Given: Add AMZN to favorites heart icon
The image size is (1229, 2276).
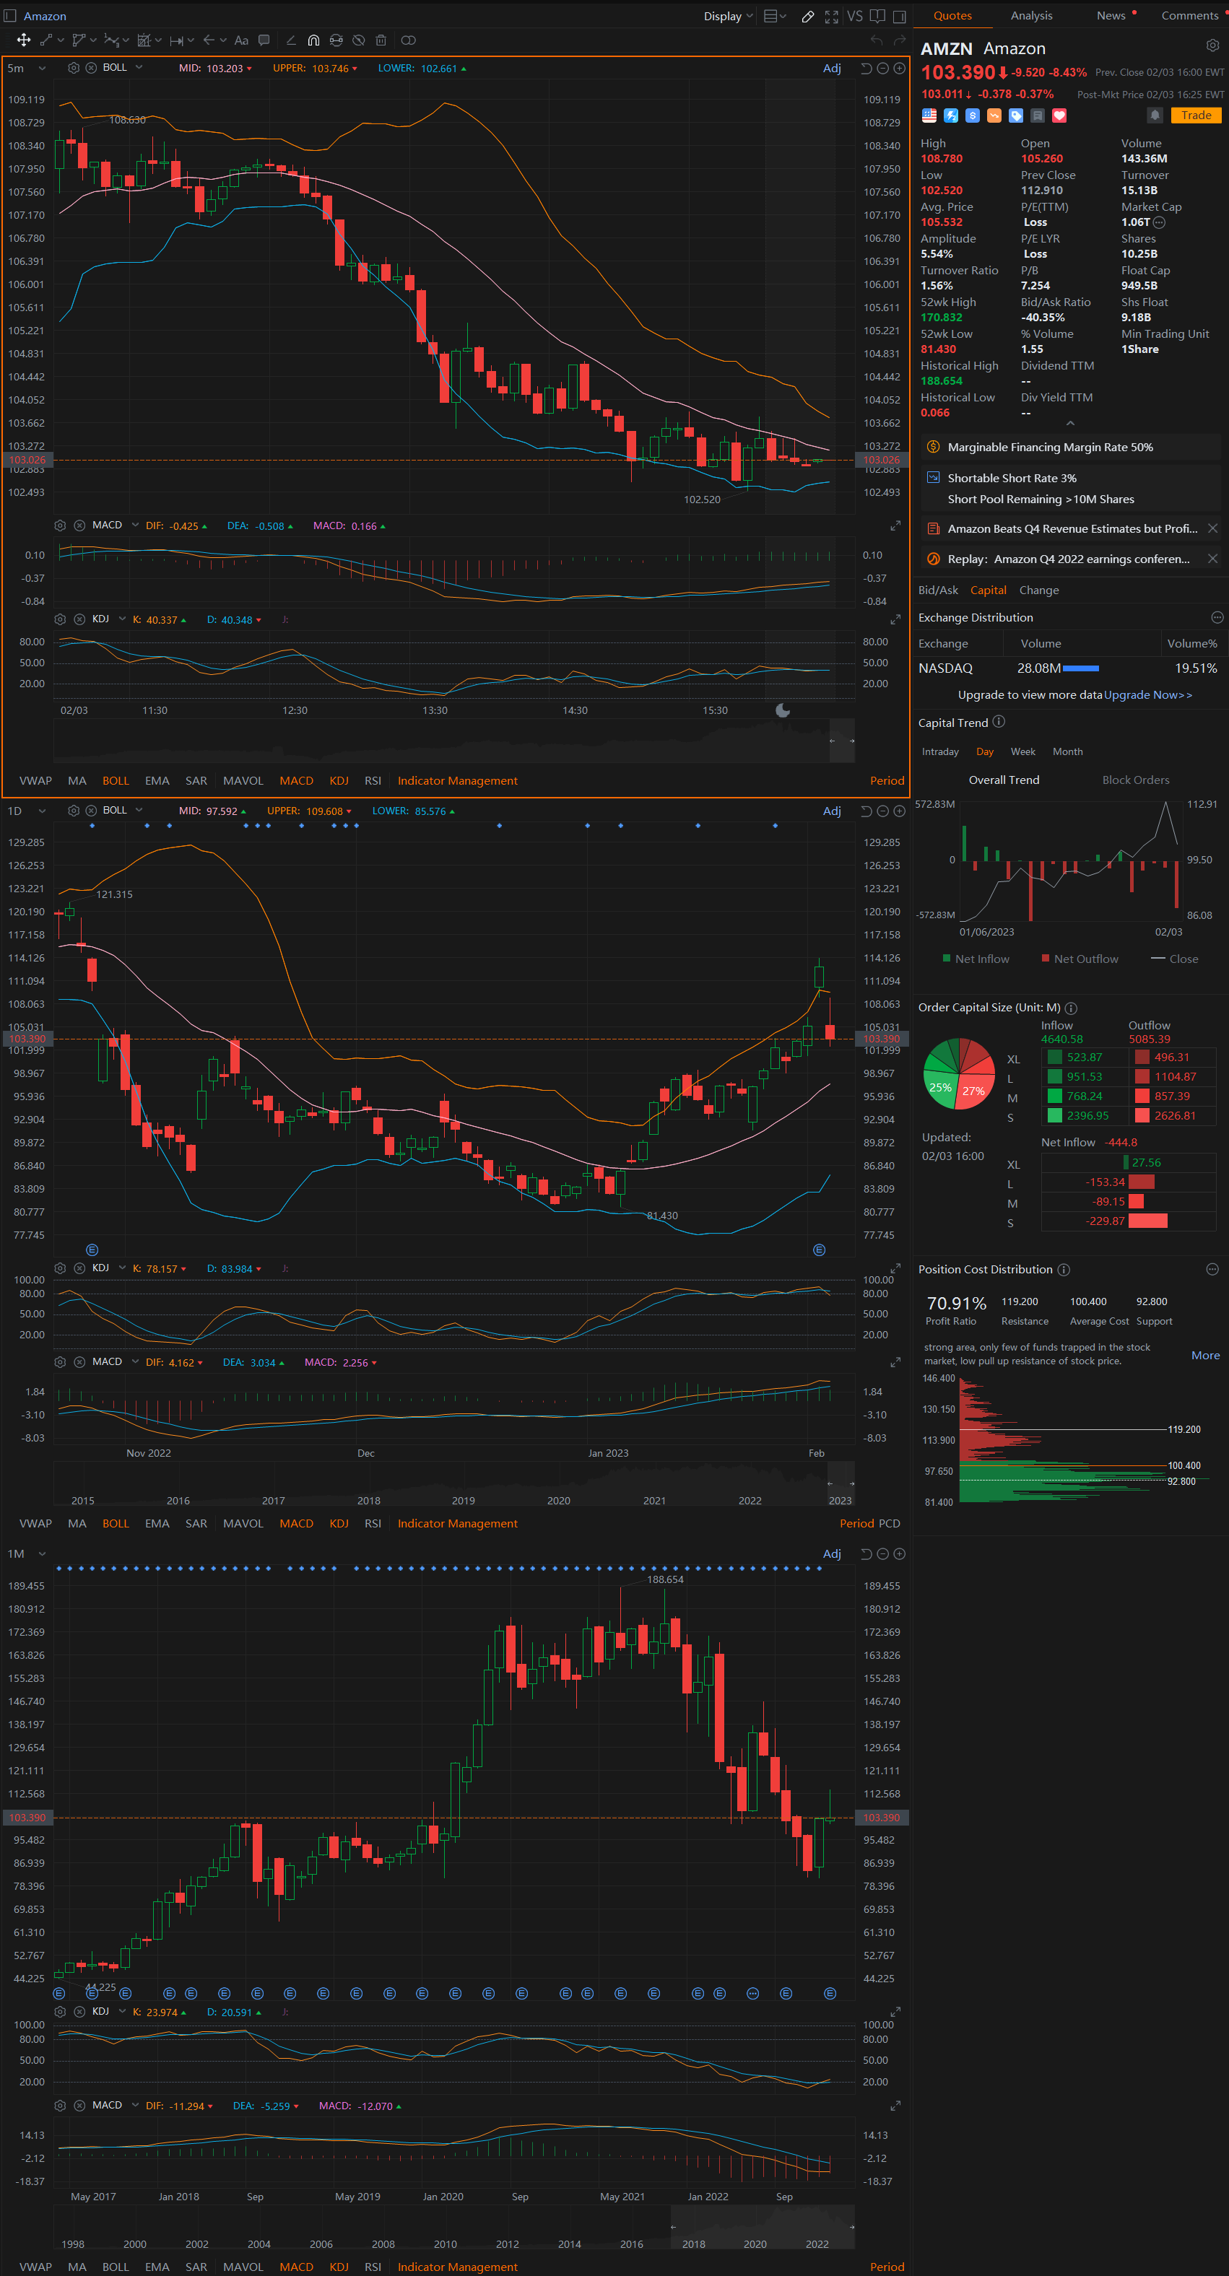Looking at the screenshot, I should (1059, 115).
